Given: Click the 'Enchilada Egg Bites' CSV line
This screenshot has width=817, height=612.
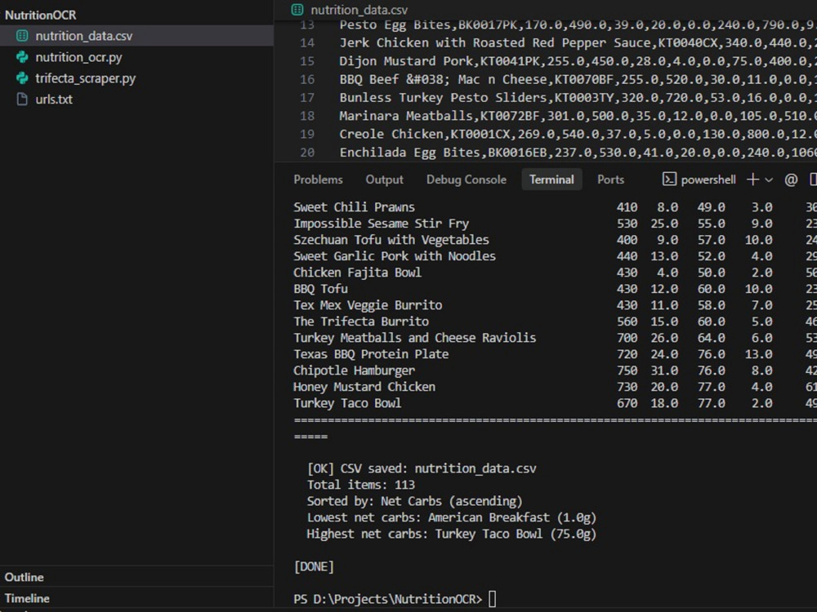Looking at the screenshot, I should tap(578, 153).
